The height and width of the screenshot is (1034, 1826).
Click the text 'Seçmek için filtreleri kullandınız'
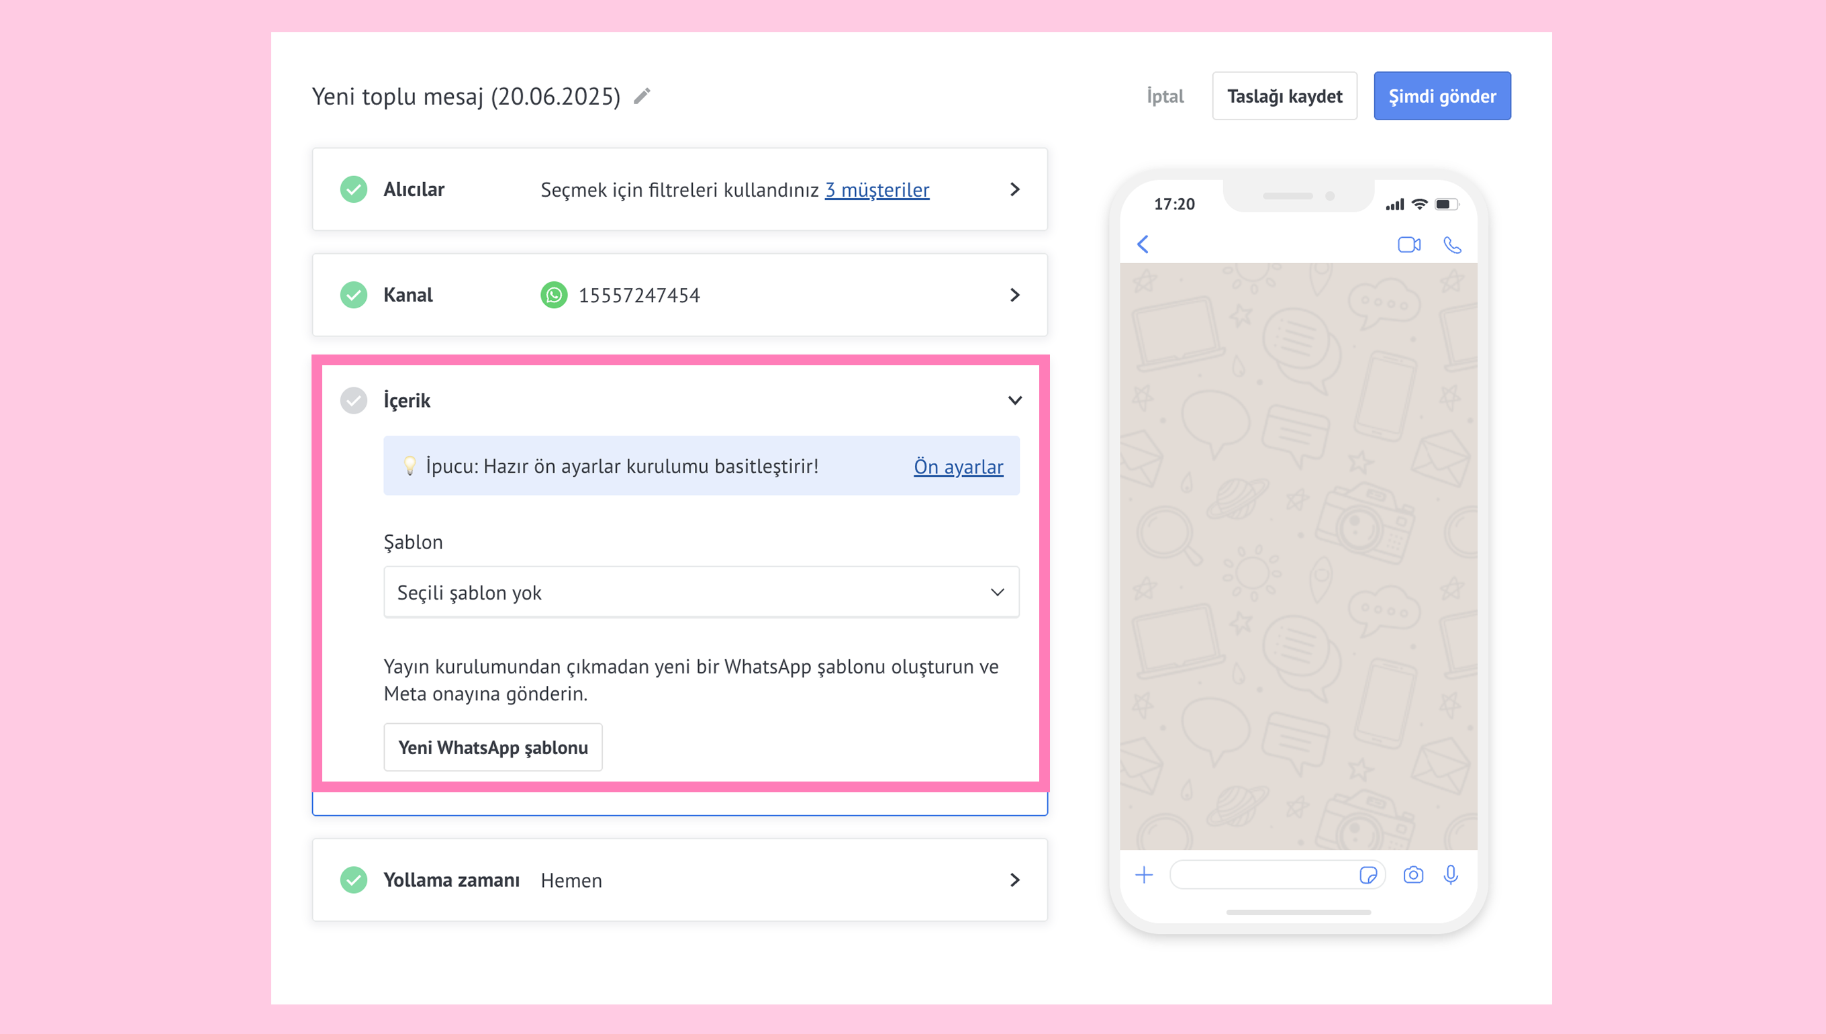click(x=679, y=189)
